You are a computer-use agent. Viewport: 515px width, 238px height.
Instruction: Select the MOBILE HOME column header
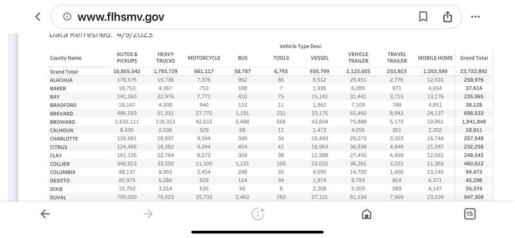click(x=435, y=58)
